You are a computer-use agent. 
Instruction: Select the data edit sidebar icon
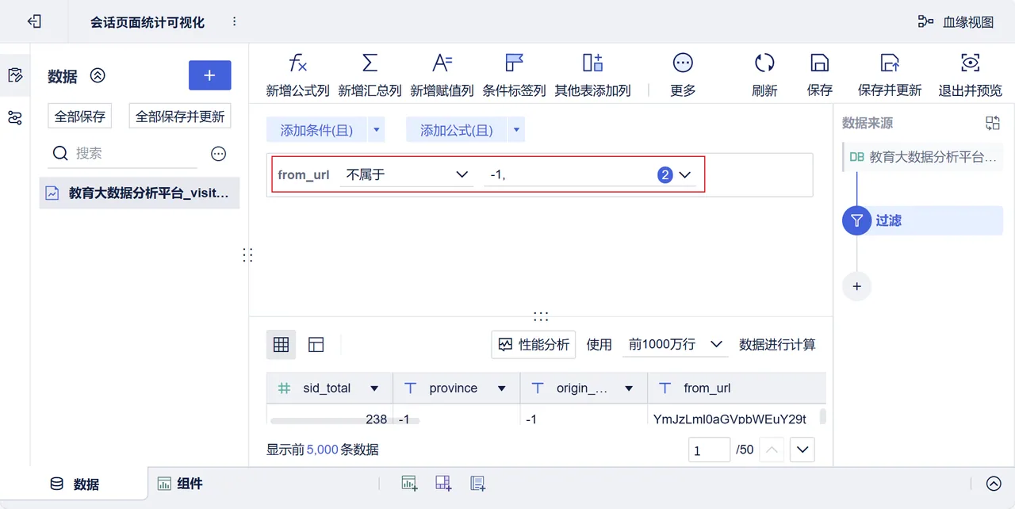click(x=15, y=75)
